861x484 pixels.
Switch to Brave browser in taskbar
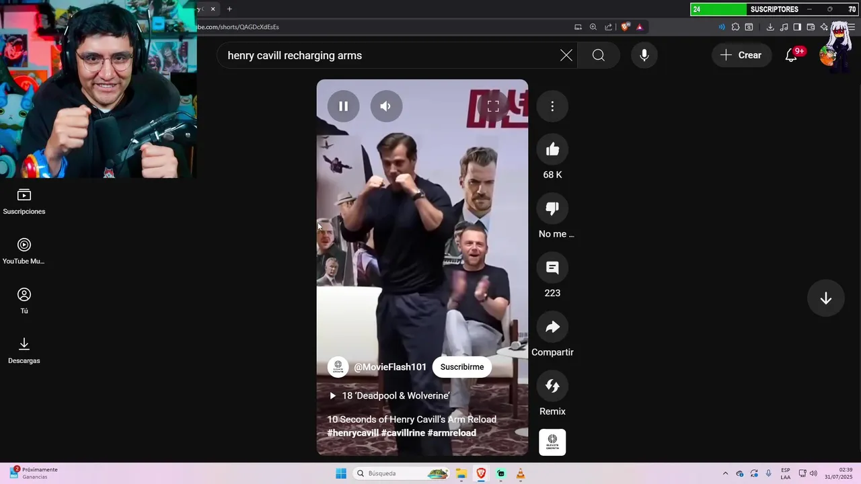click(x=481, y=473)
